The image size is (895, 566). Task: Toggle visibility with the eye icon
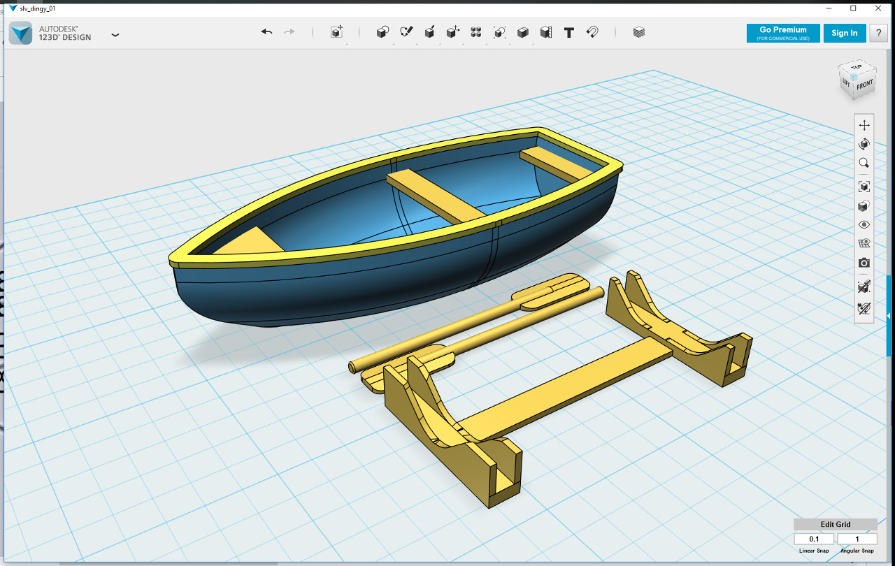point(864,225)
